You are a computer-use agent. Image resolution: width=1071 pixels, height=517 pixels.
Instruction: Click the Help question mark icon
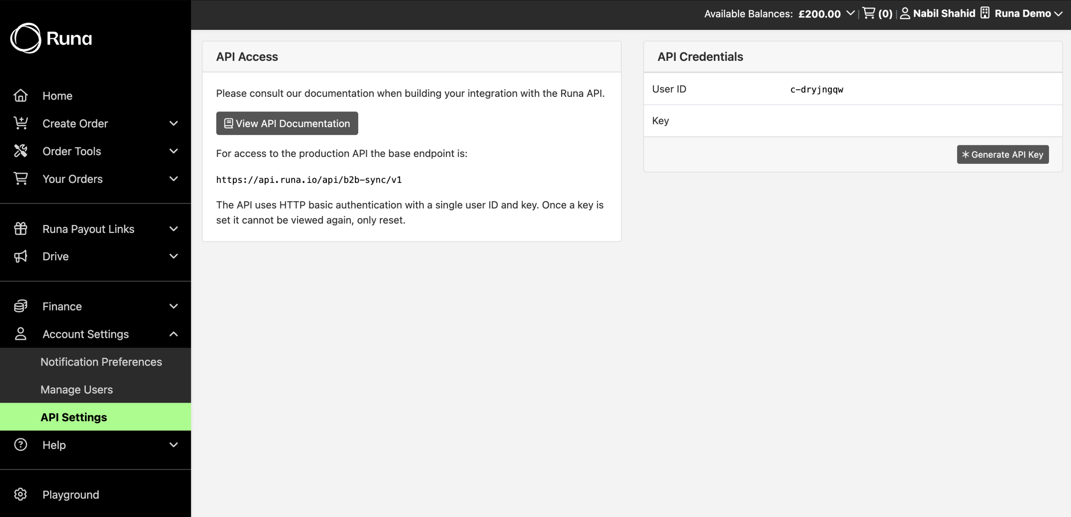coord(21,445)
